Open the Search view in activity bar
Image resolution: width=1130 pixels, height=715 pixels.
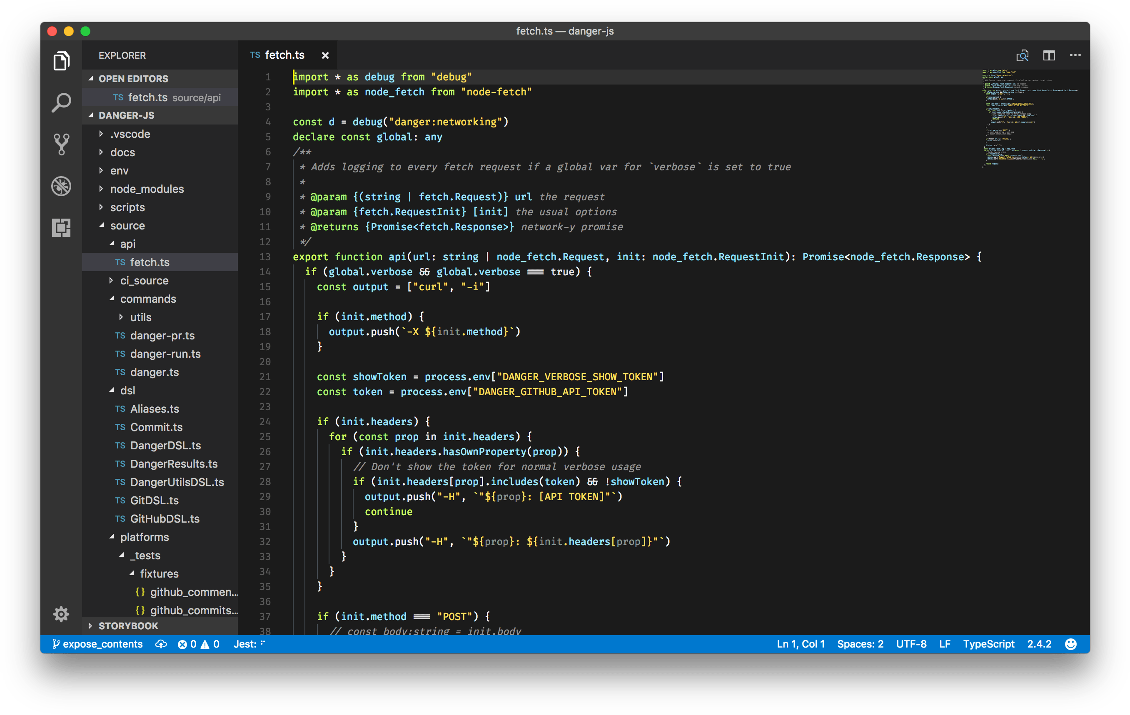pos(61,102)
